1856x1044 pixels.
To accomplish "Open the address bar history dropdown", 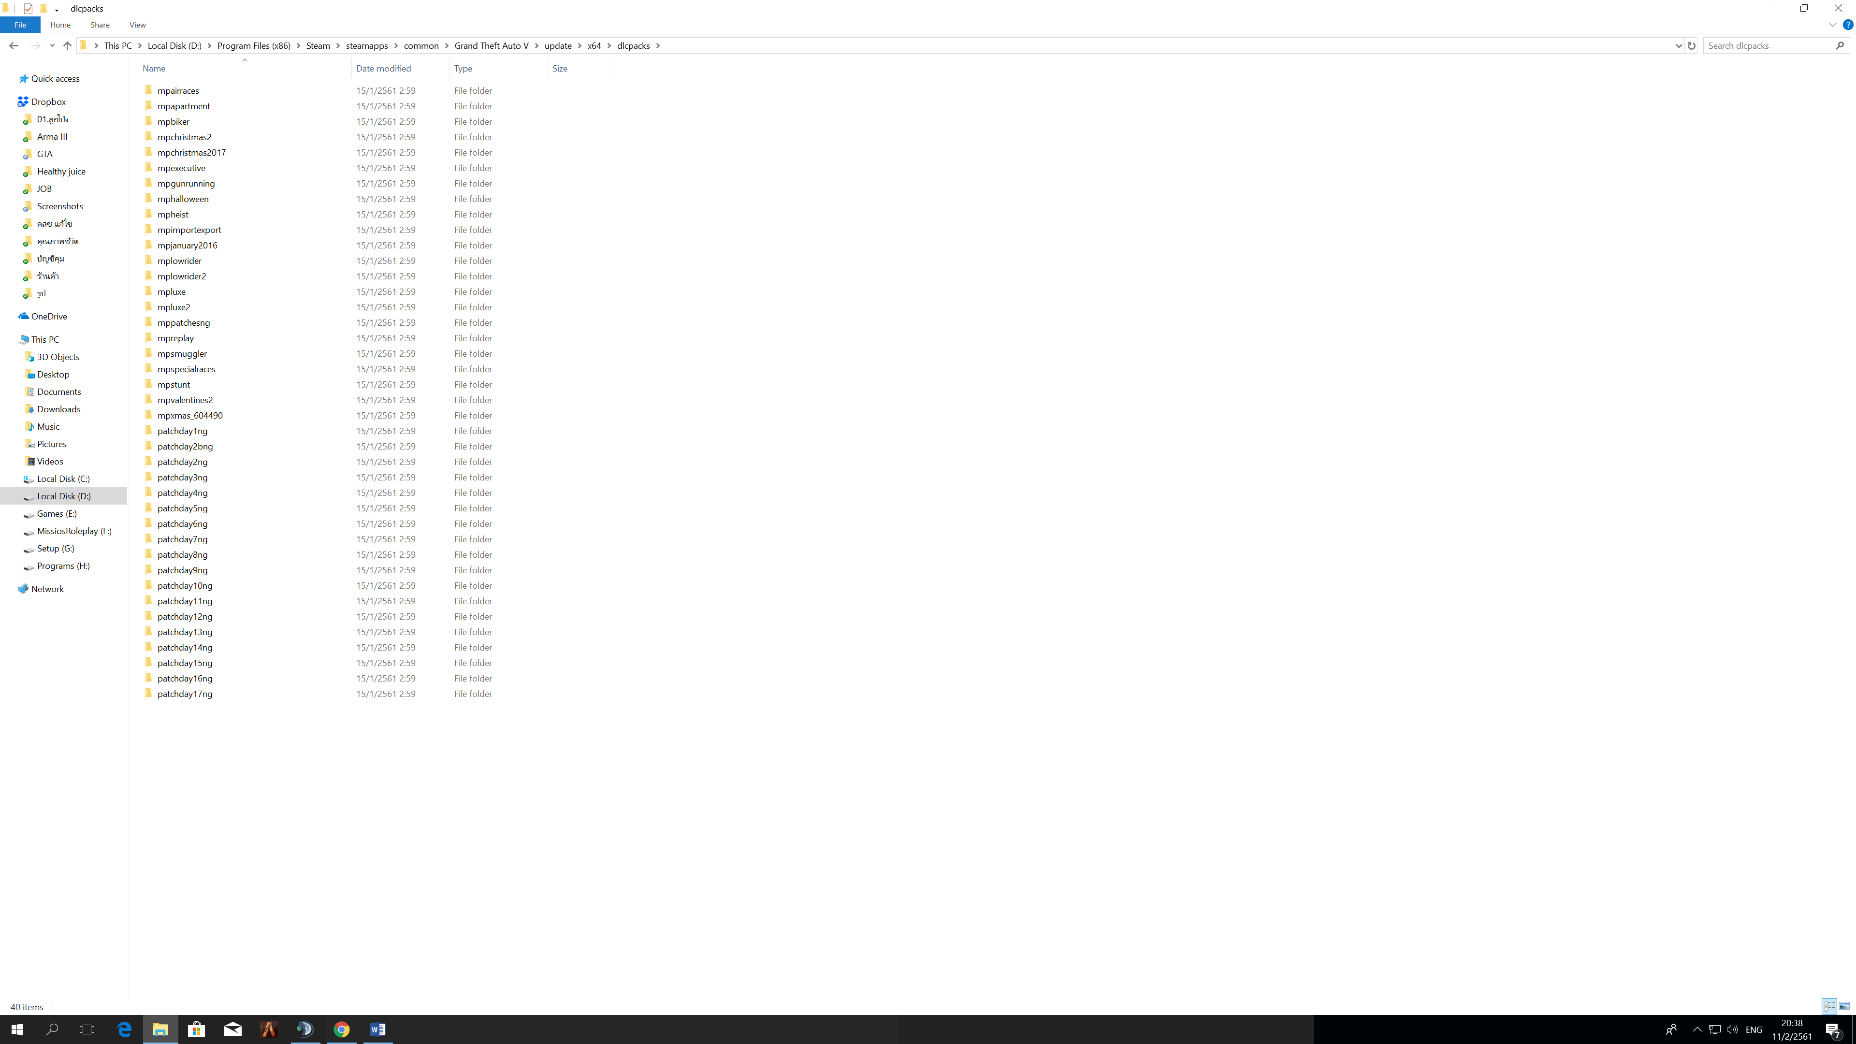I will coord(1678,45).
